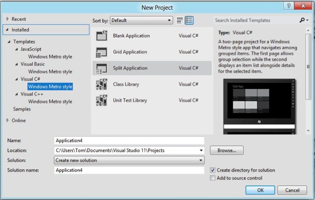The image size is (315, 200).
Task: Click the Cancel button
Action: [x=292, y=190]
